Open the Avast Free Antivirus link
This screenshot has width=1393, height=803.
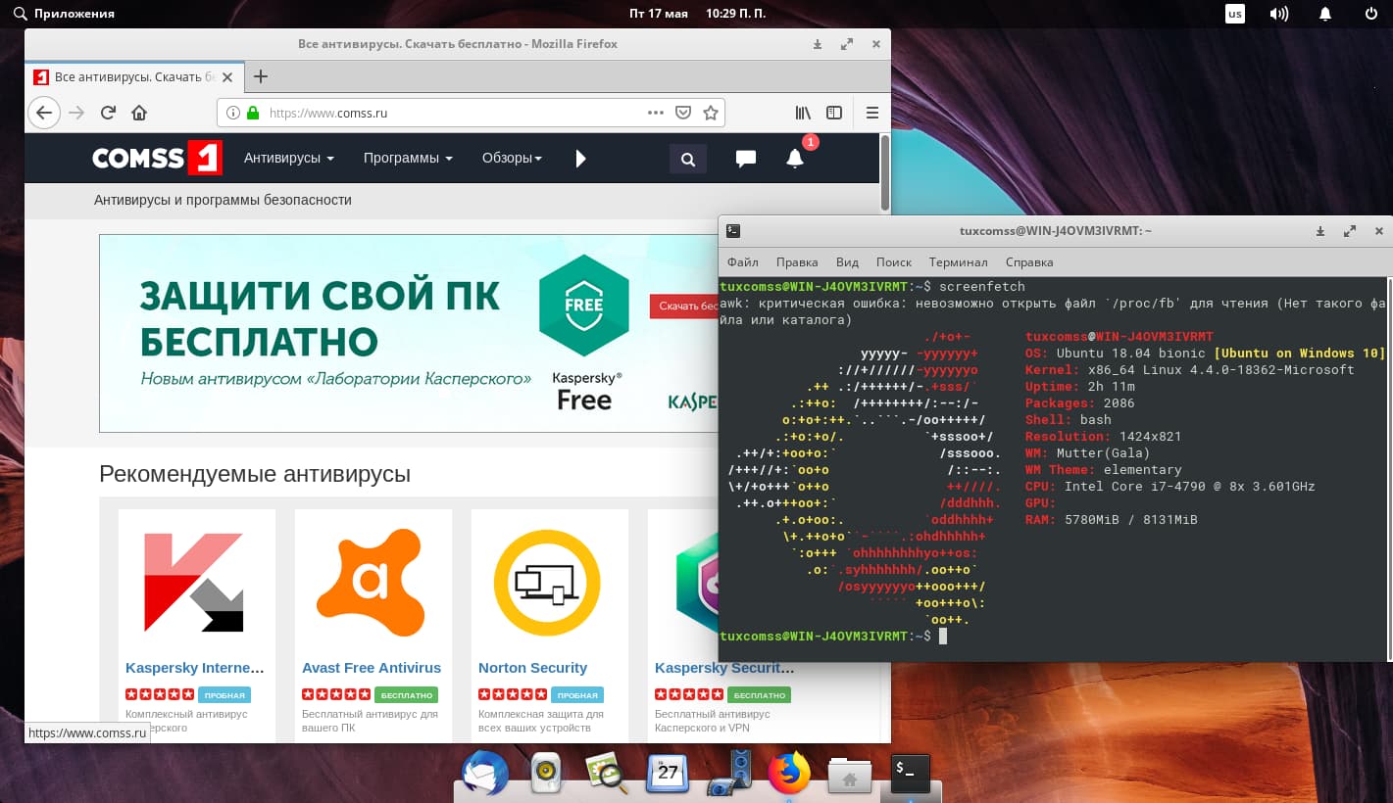(x=371, y=667)
